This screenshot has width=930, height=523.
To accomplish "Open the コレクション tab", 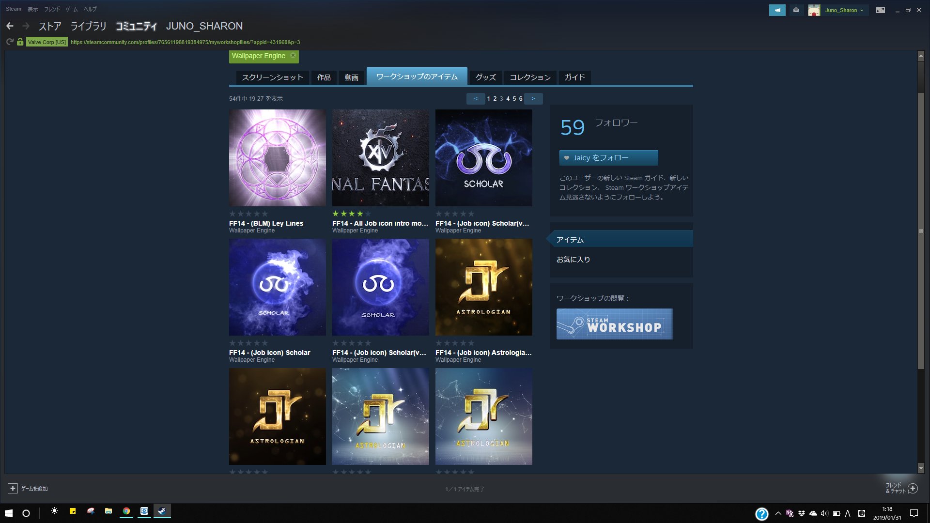I will point(530,77).
